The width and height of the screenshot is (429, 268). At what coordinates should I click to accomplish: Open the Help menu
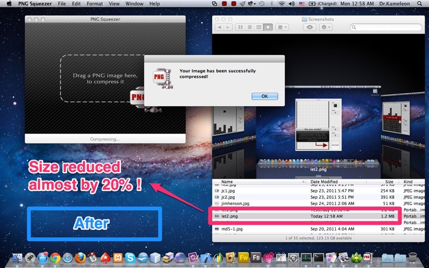tap(154, 4)
